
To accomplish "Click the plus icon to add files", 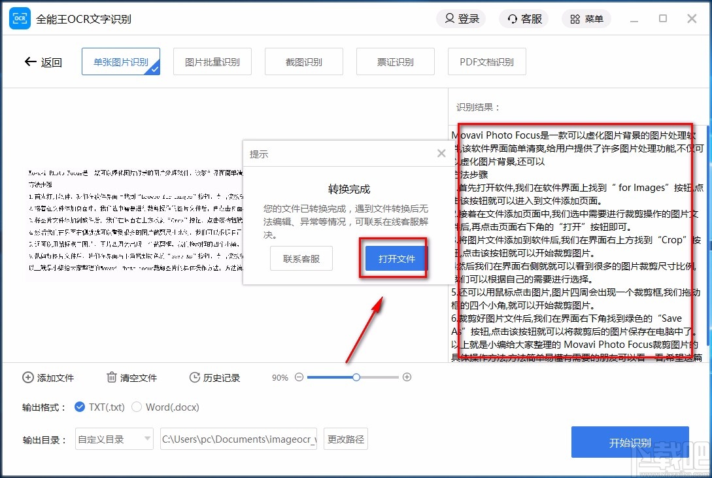I will (27, 378).
